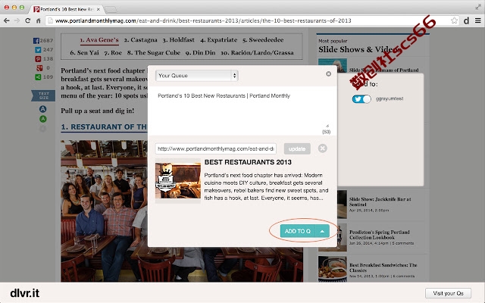
Task: Bookmark page with the star icon
Action: tap(454, 20)
